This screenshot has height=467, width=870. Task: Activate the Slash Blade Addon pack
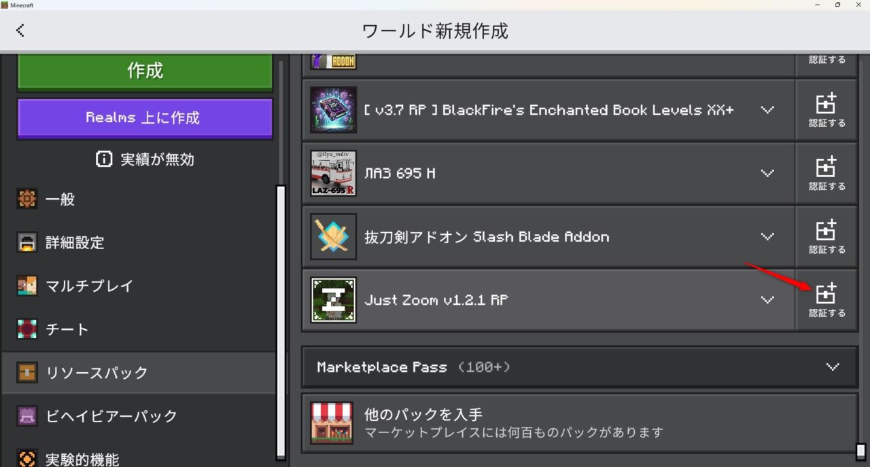pos(826,236)
